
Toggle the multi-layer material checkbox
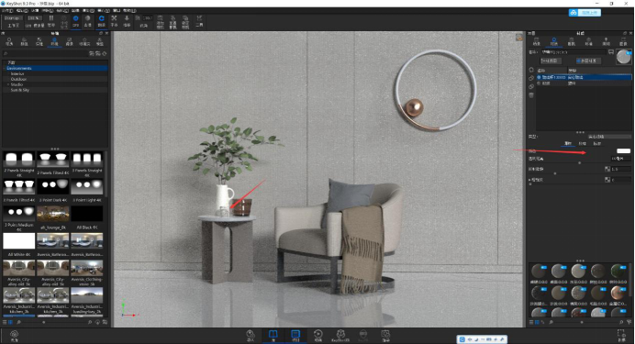tap(589, 61)
